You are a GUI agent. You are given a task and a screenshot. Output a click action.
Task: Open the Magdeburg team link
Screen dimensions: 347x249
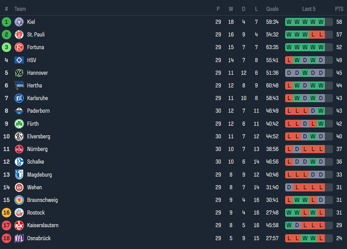pyautogui.click(x=39, y=175)
